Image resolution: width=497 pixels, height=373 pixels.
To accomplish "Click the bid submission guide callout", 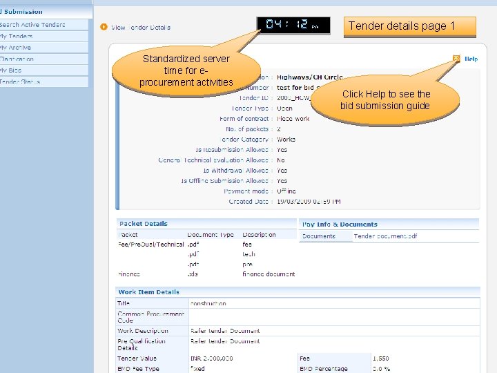I will (385, 100).
